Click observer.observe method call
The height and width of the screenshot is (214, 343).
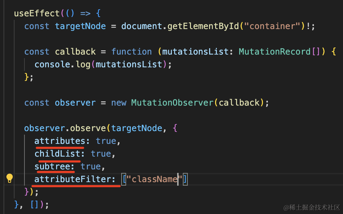(65, 128)
